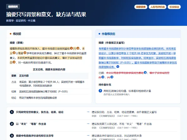Click highlighted "随着新课程改革的不断深入" sentence
The image size is (187, 140).
40,49
